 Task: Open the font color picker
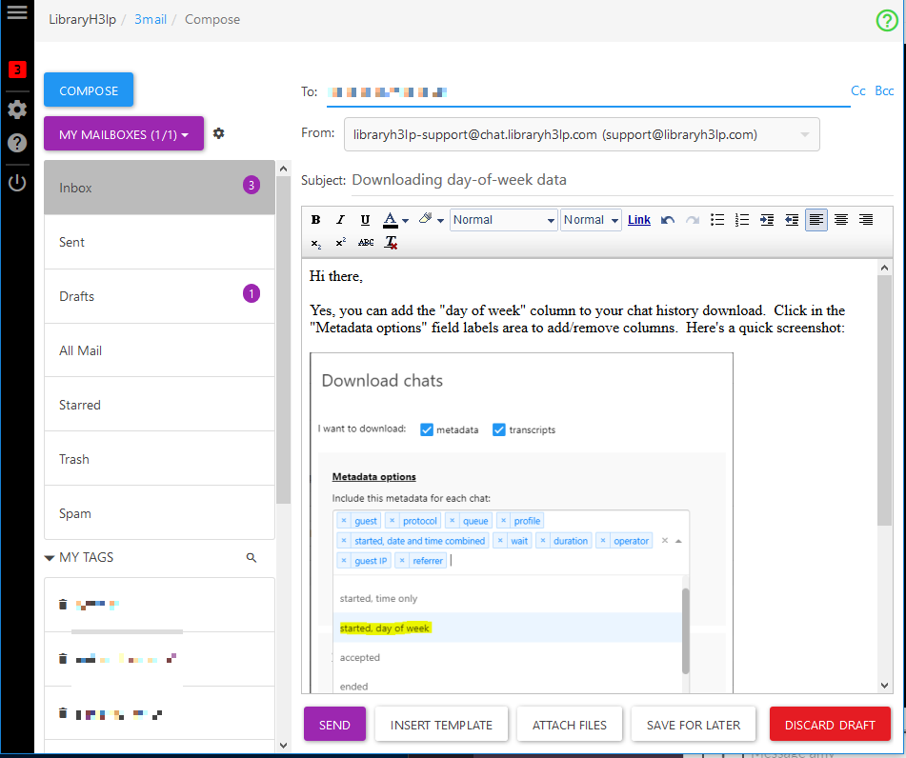tap(392, 220)
